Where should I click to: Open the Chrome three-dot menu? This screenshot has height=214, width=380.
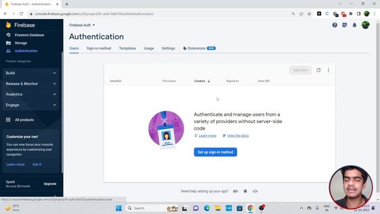click(x=375, y=14)
